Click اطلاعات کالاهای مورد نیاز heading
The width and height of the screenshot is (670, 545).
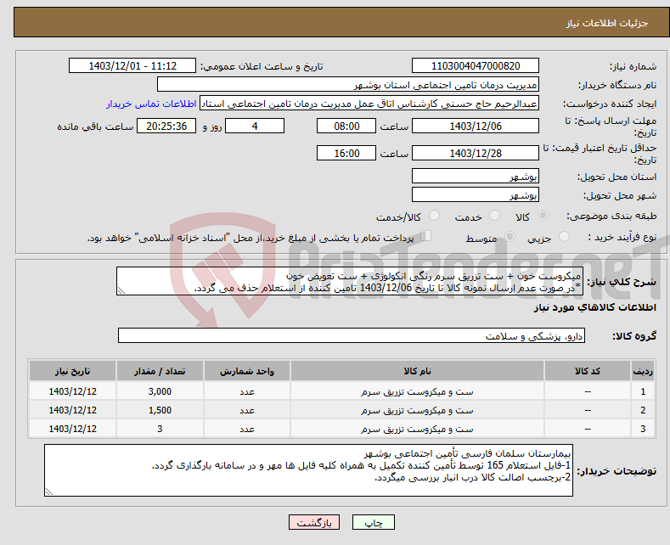coord(594,307)
